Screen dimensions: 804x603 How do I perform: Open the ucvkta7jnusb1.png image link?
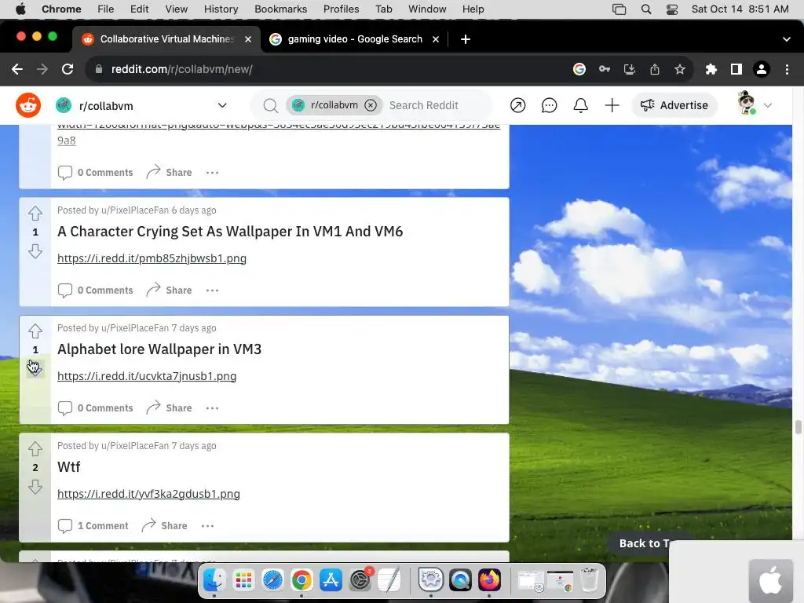click(147, 376)
